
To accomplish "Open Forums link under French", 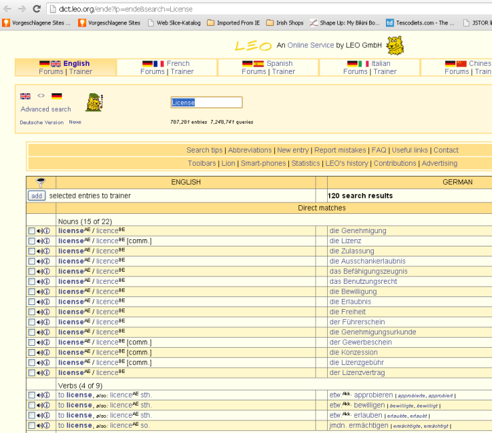I will point(152,72).
